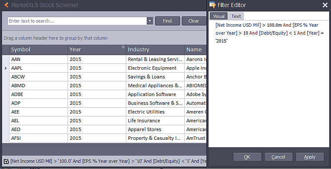Uncheck the active filter checkbox at bottom
Viewport: 331px width, 169px height.
[x=7, y=161]
